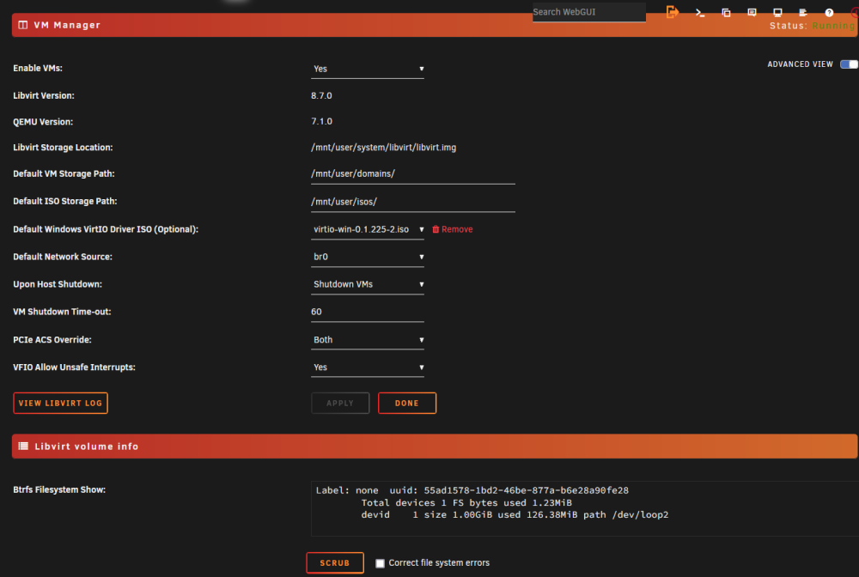Click the overlapping windows multi-language icon

(x=727, y=13)
